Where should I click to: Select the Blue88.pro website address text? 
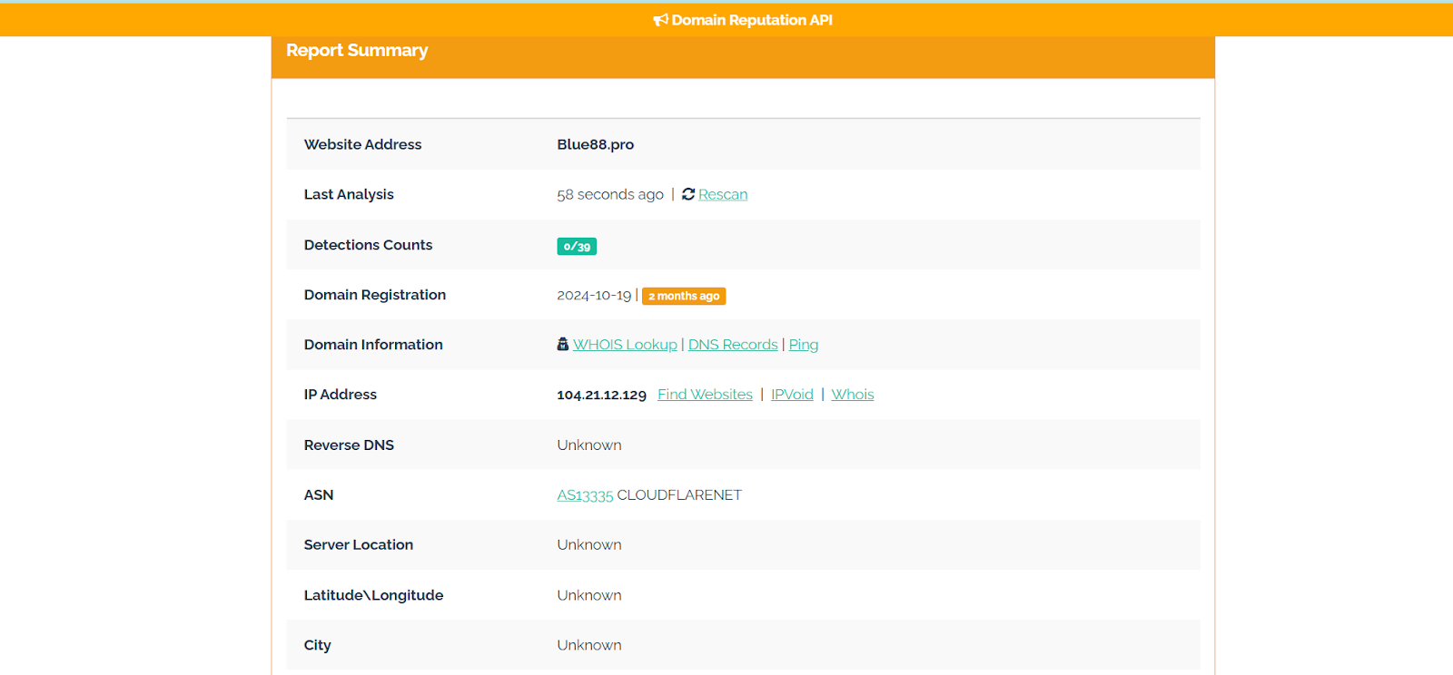click(x=596, y=144)
